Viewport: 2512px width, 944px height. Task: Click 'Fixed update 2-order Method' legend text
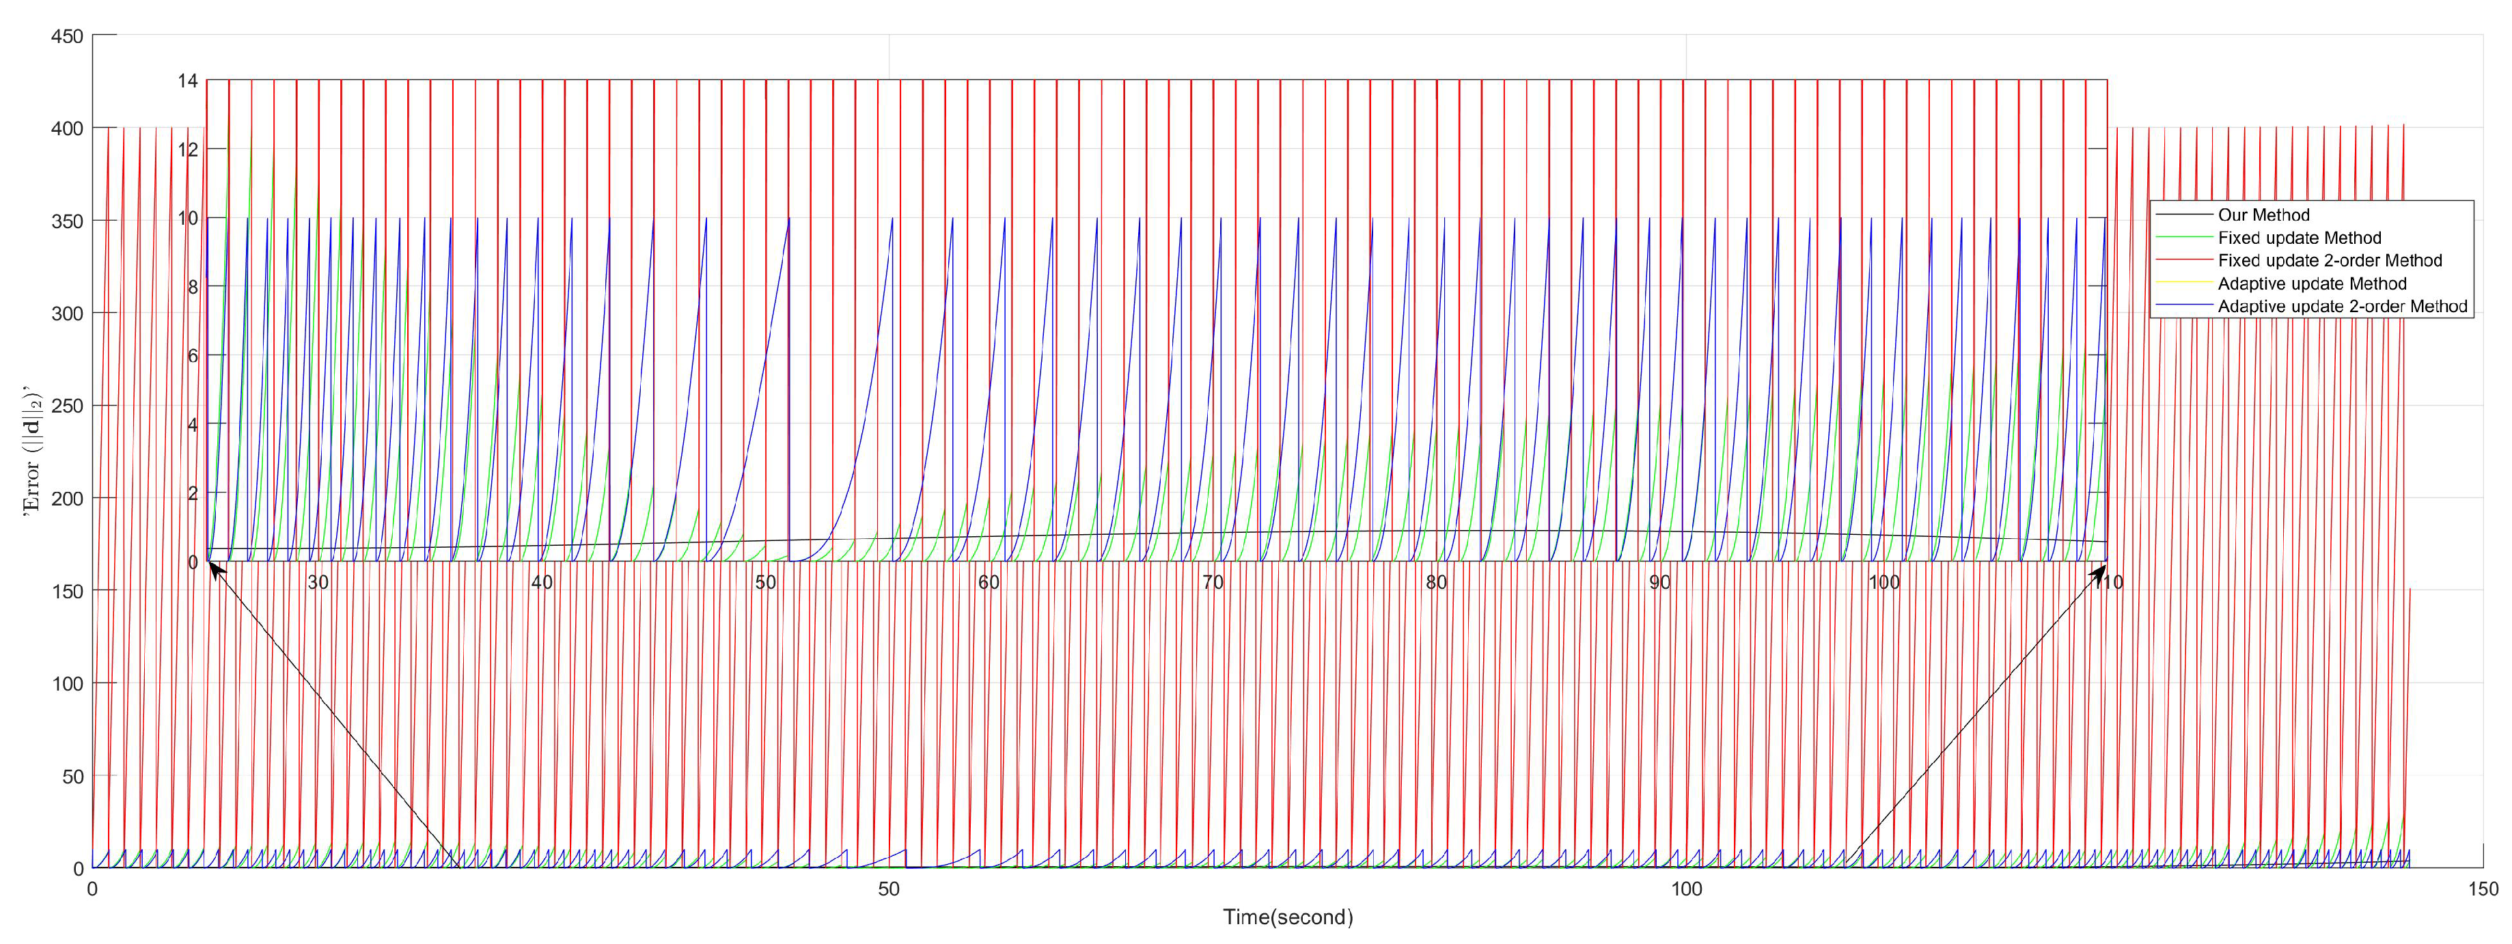coord(2329,260)
